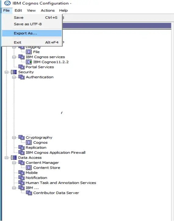
Task: Collapse the Security tree category
Action: pos(6,72)
